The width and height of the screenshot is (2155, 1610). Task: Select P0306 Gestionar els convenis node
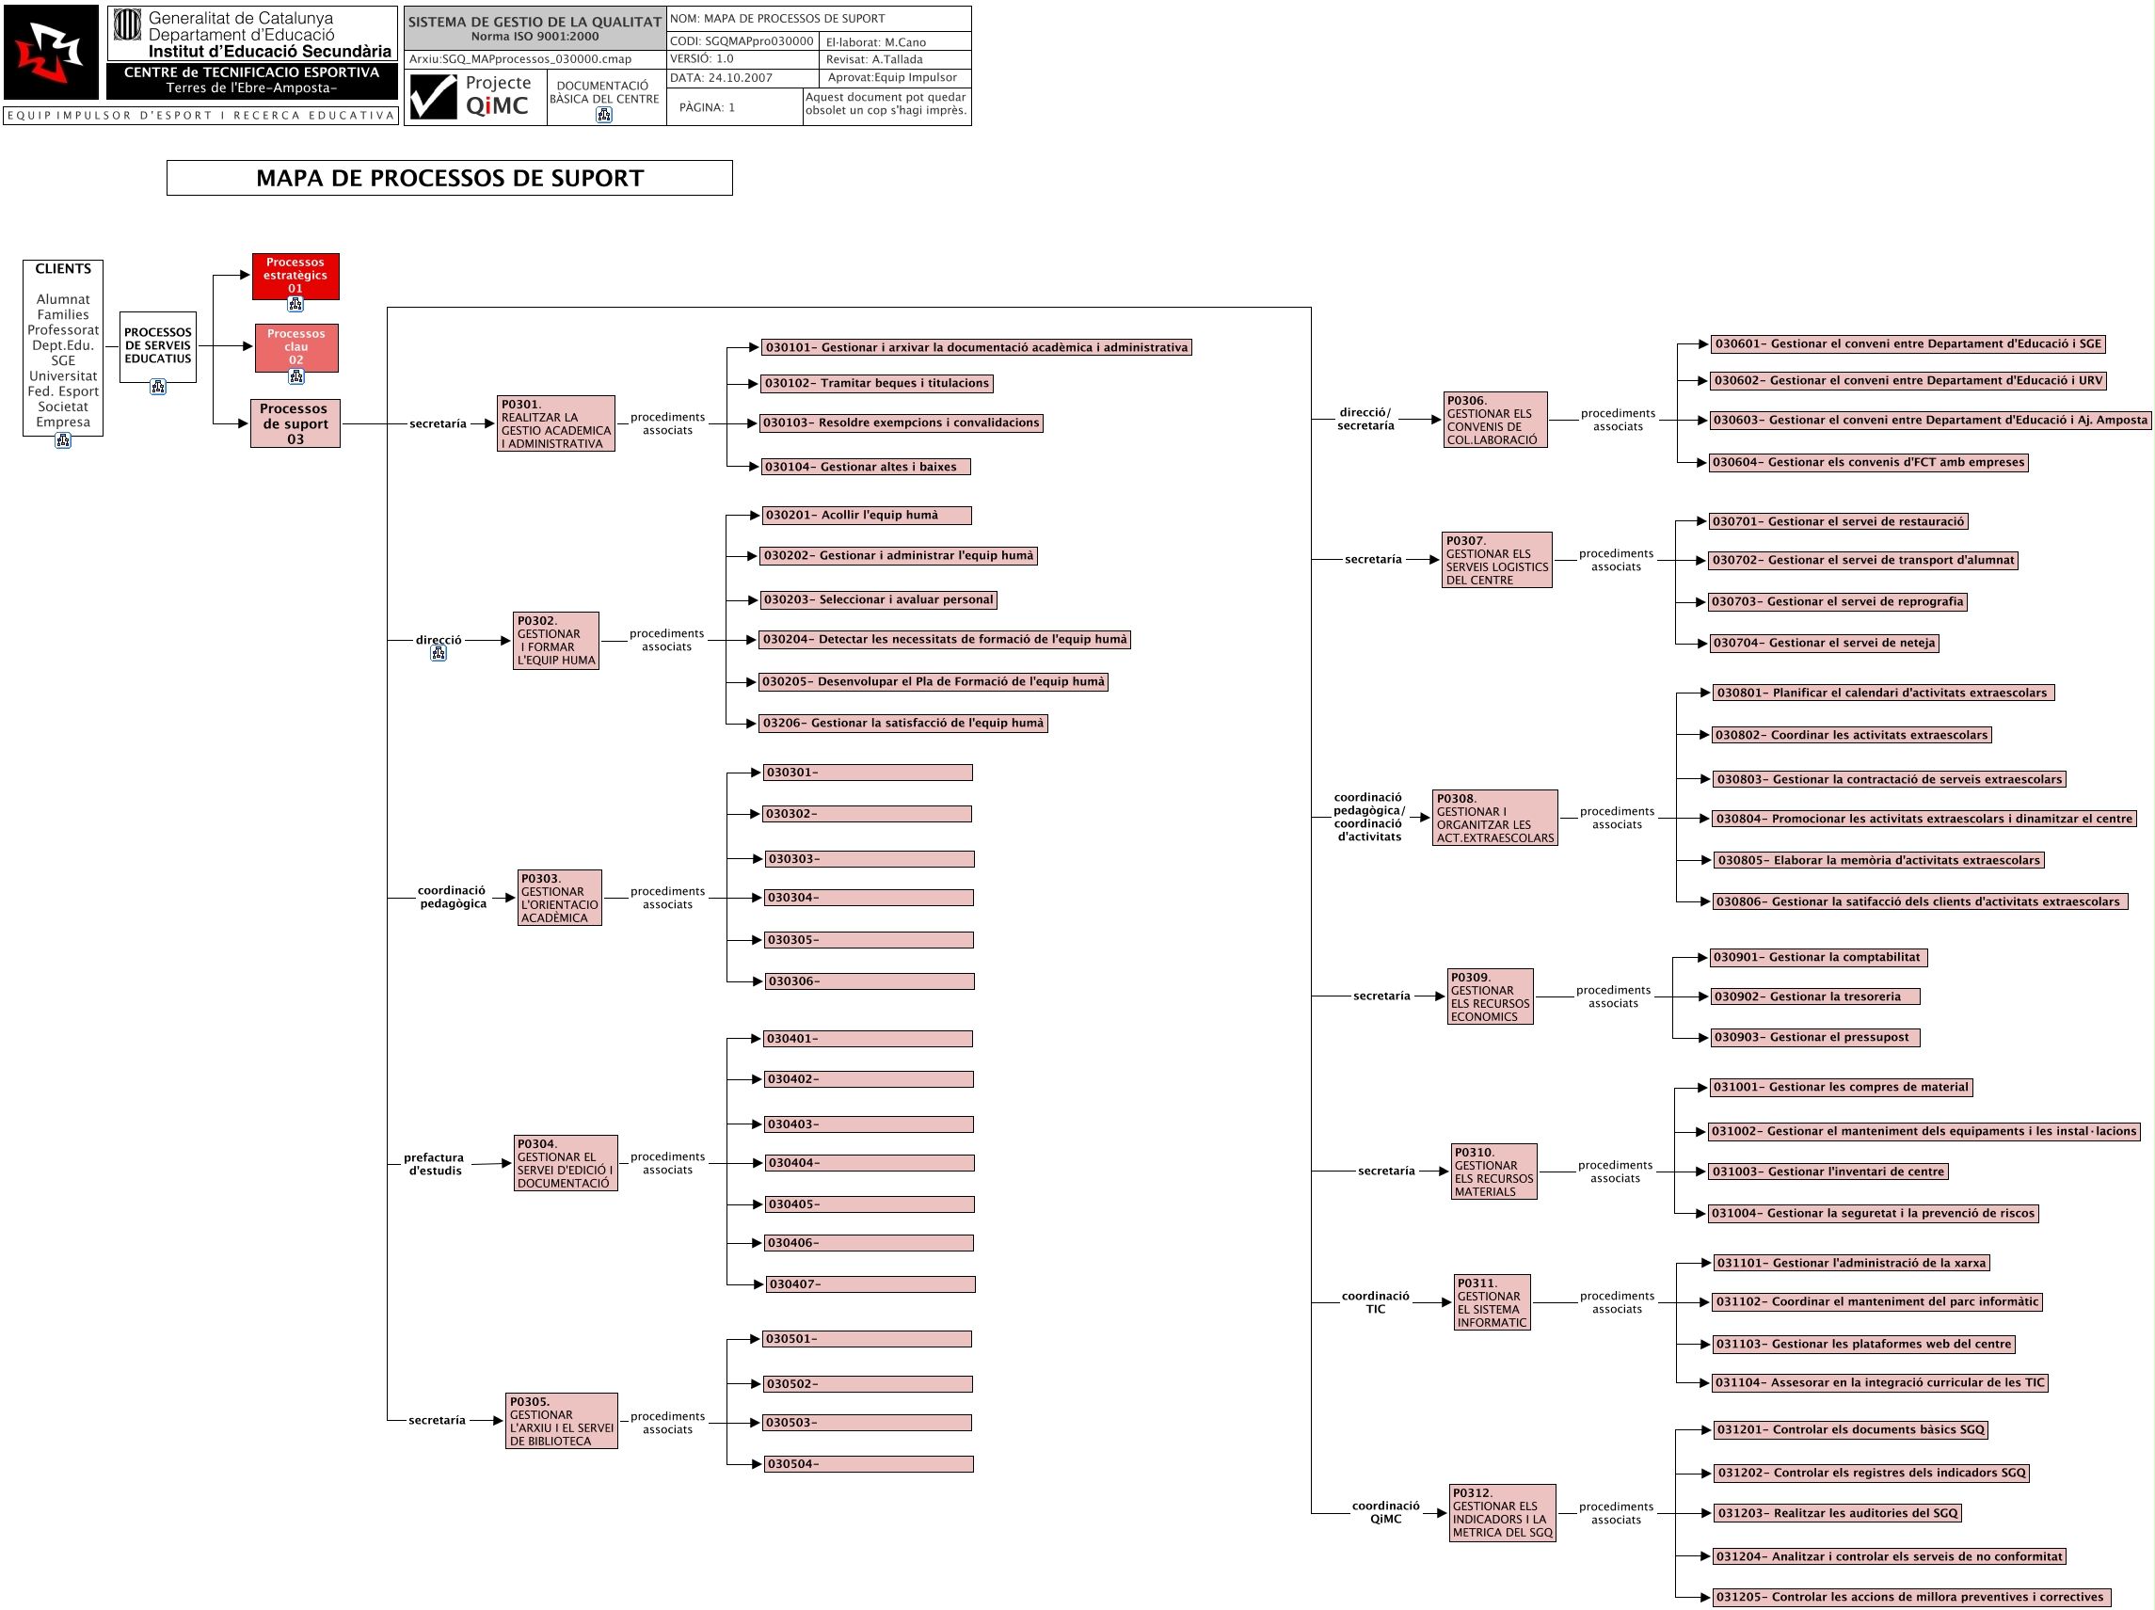(1494, 420)
